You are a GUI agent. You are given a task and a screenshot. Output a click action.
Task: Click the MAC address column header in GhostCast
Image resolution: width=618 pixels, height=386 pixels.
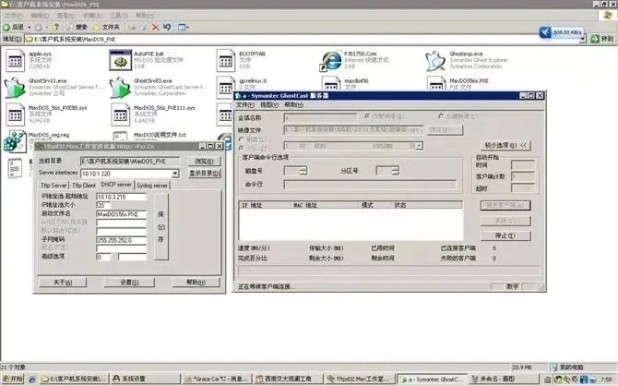[324, 205]
